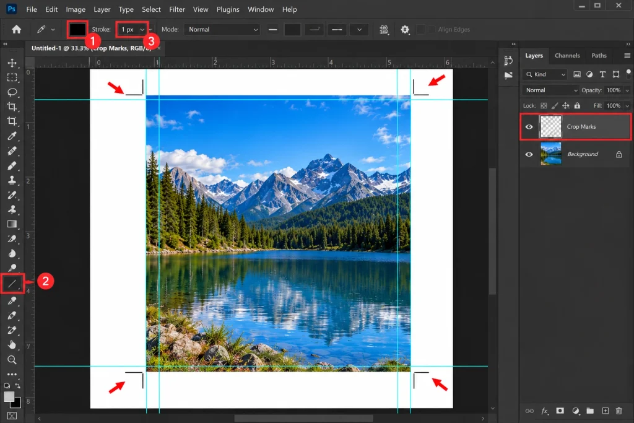Click the black fill color swatch
Image resolution: width=634 pixels, height=423 pixels.
(x=77, y=30)
